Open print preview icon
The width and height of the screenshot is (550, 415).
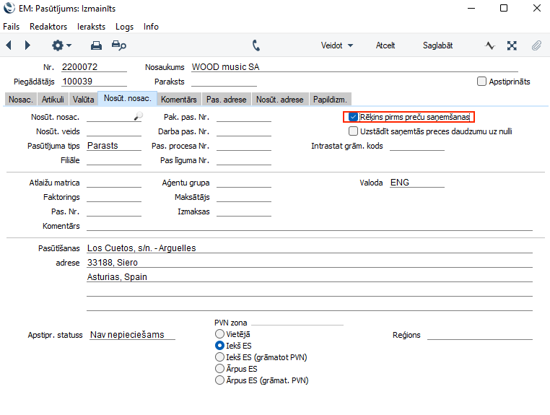tap(118, 45)
